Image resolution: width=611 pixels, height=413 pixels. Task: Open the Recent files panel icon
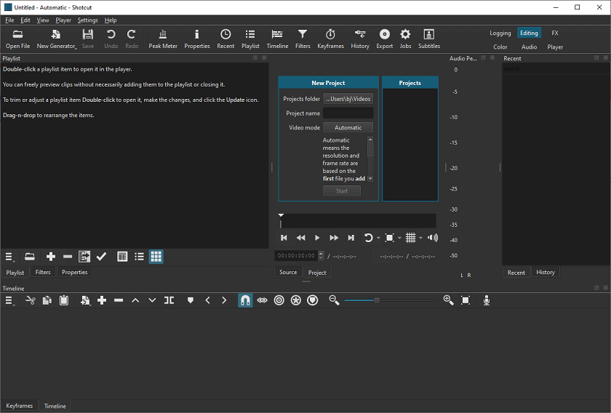[x=225, y=39]
